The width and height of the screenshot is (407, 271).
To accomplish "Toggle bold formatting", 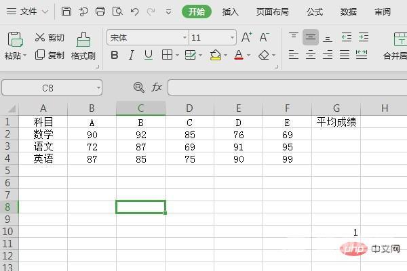I will coord(114,55).
